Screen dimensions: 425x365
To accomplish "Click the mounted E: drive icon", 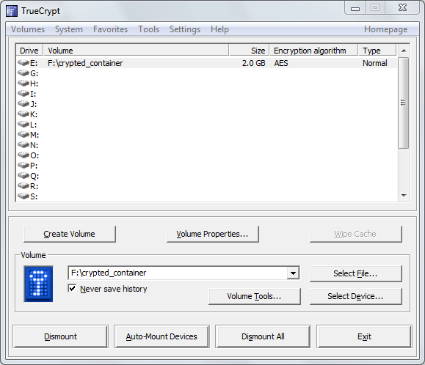I will pos(23,63).
